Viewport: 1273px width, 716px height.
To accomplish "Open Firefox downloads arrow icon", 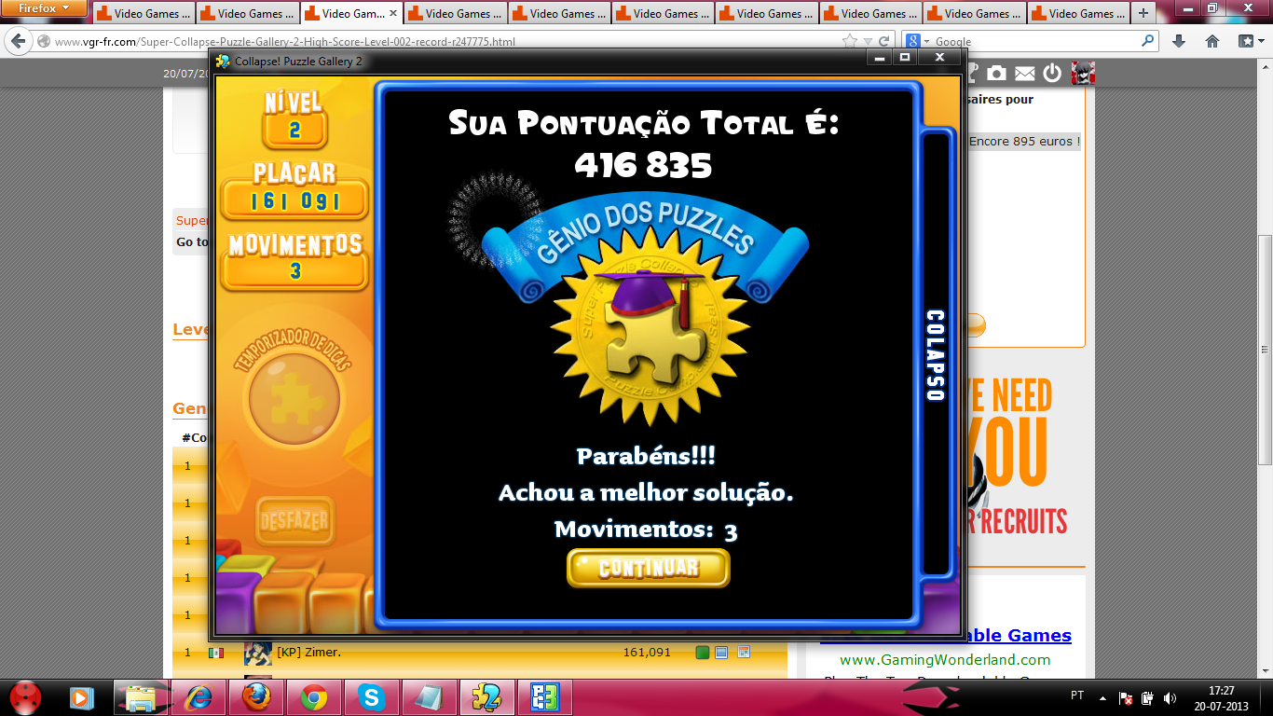I will click(1179, 41).
